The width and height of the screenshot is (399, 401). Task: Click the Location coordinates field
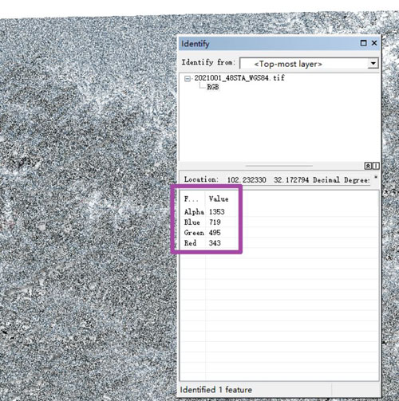coord(298,180)
